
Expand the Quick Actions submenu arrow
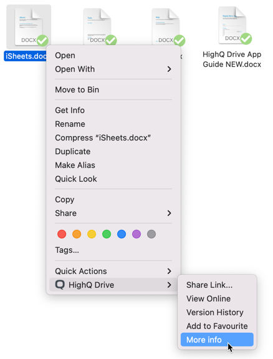point(169,271)
